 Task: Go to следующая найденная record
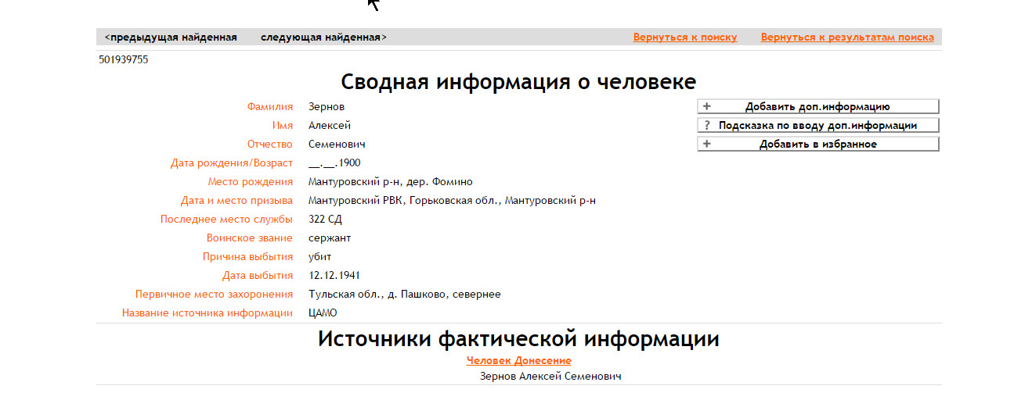click(x=323, y=38)
